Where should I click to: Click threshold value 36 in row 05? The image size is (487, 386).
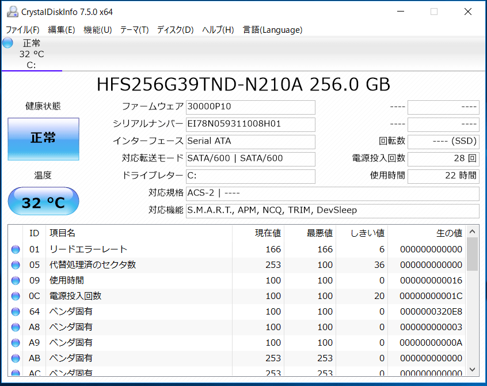pos(379,265)
